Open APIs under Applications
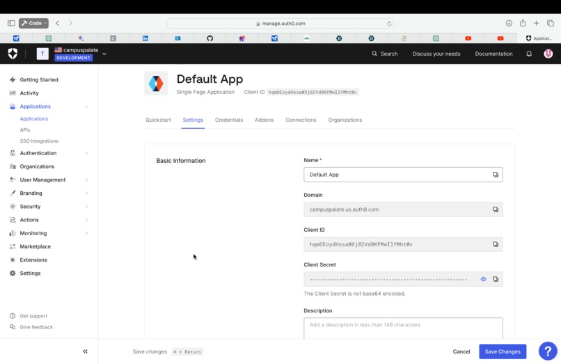Image resolution: width=561 pixels, height=364 pixels. pyautogui.click(x=25, y=130)
